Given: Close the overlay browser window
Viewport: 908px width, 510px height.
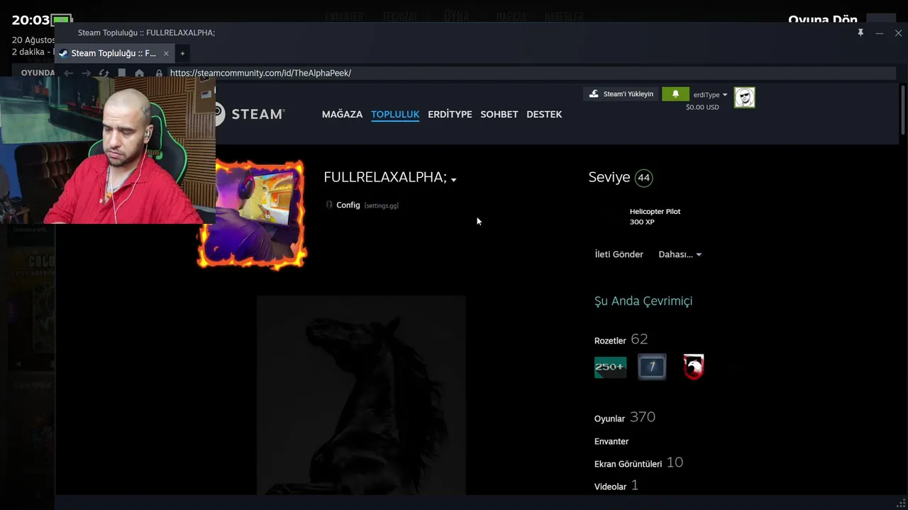Looking at the screenshot, I should pyautogui.click(x=898, y=33).
